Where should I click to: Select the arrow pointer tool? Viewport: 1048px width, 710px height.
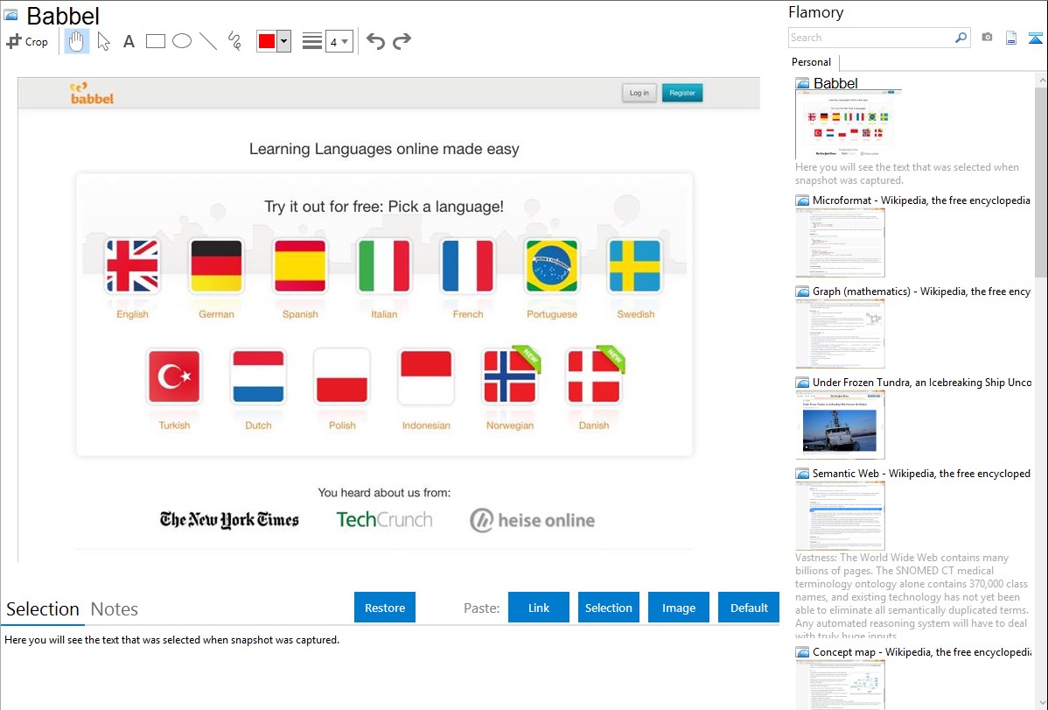[x=103, y=41]
